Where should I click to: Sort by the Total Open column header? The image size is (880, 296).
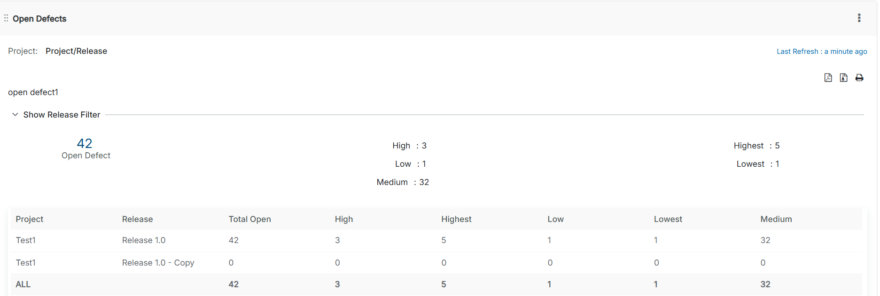(249, 219)
